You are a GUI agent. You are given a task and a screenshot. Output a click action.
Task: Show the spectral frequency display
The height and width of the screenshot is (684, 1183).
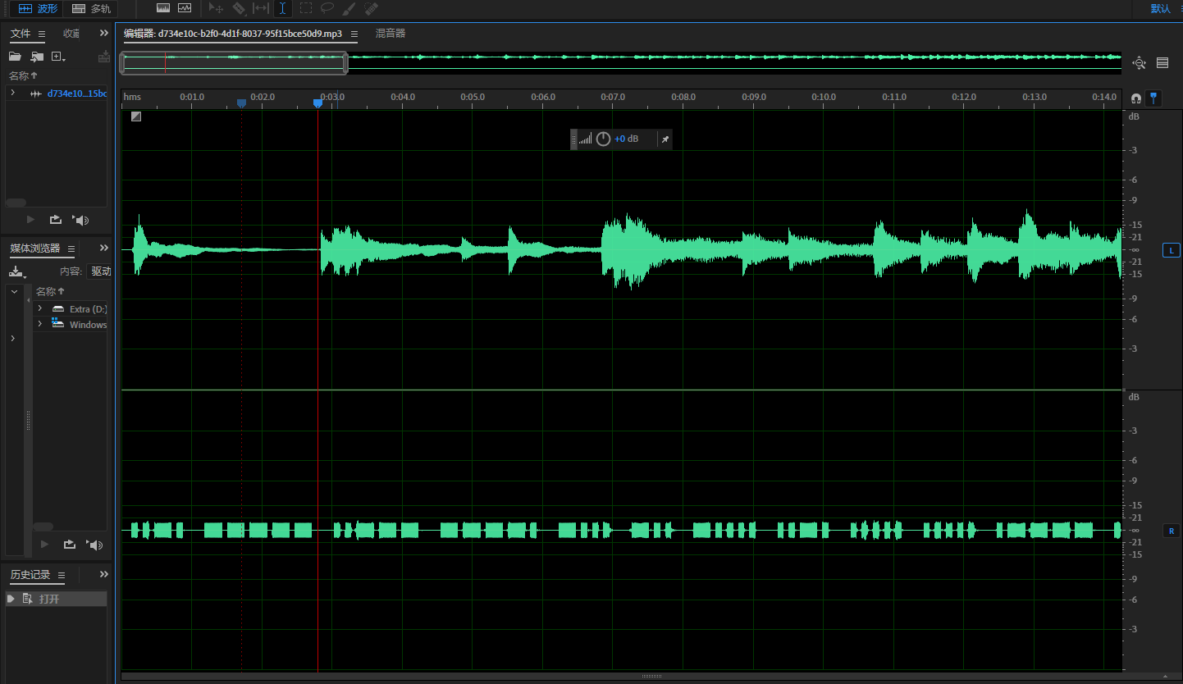[x=163, y=8]
